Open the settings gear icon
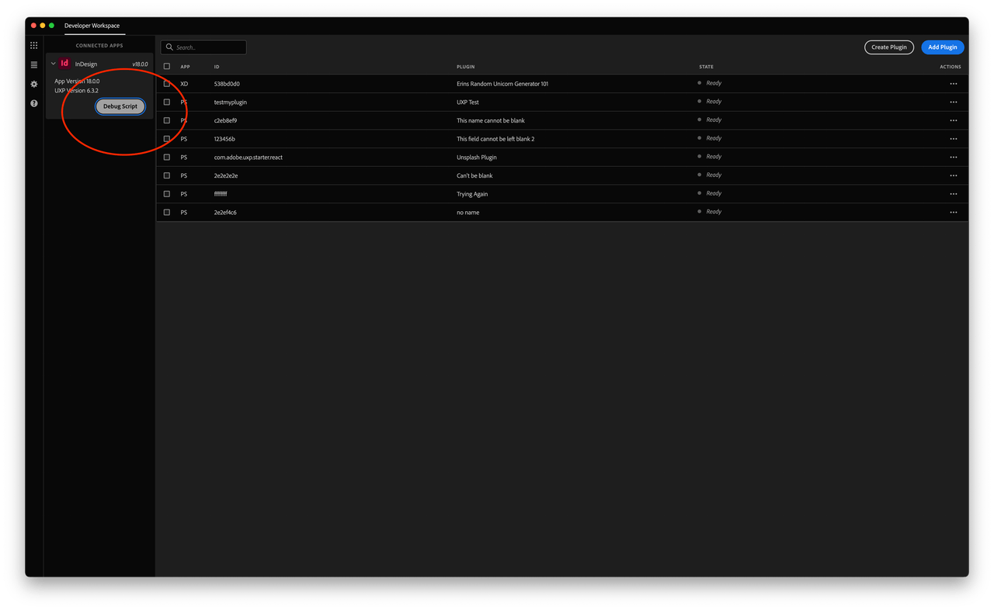Image resolution: width=994 pixels, height=610 pixels. point(33,84)
